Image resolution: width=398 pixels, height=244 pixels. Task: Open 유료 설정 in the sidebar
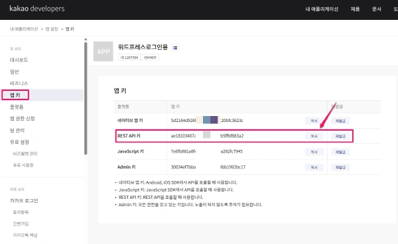(19, 142)
